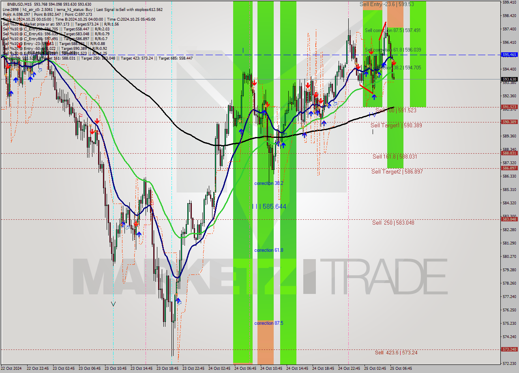Viewport: 519px width, 373px height.
Task: Click the red 590.389 price axis tag
Action: click(x=509, y=122)
